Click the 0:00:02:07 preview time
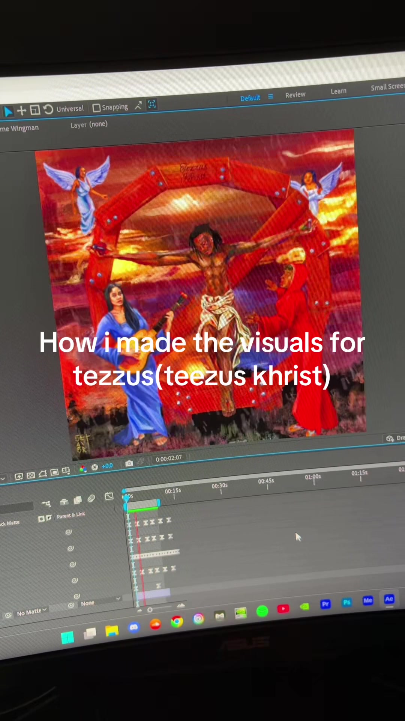The width and height of the screenshot is (405, 721). pyautogui.click(x=169, y=459)
